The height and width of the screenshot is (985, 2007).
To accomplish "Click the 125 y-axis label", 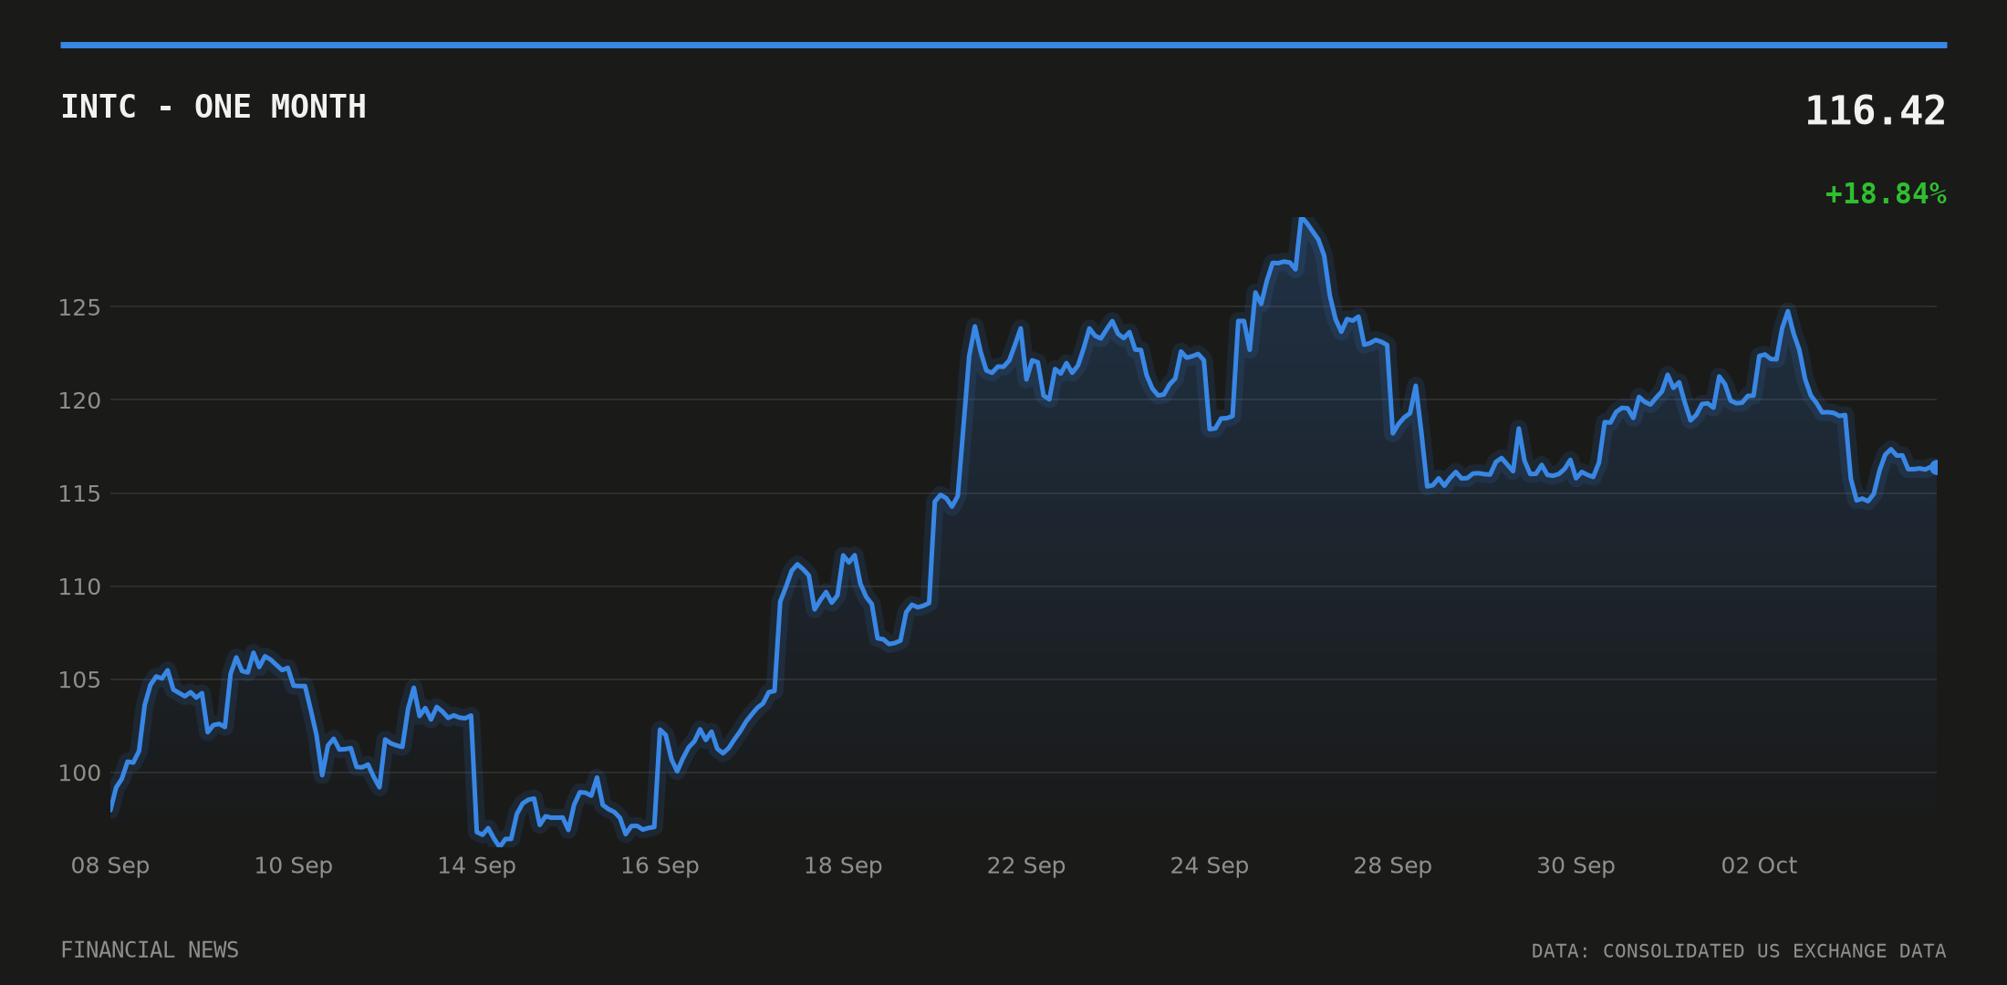I will (x=79, y=308).
